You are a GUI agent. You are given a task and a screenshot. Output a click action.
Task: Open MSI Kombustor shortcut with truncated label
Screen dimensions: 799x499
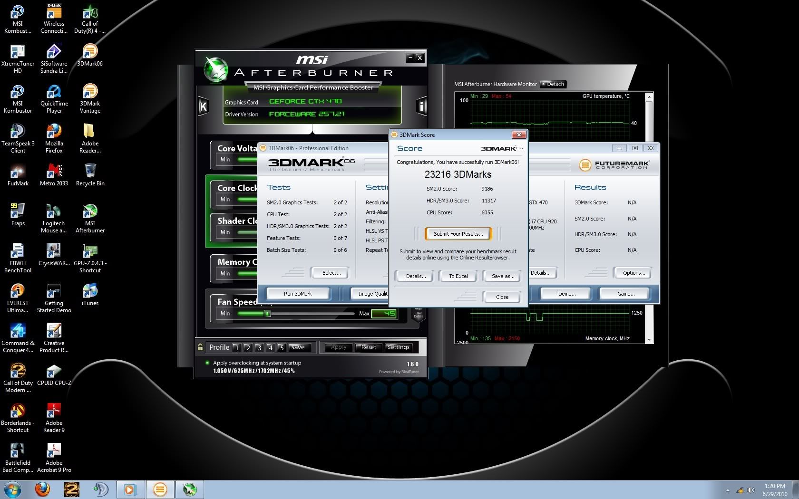(18, 19)
